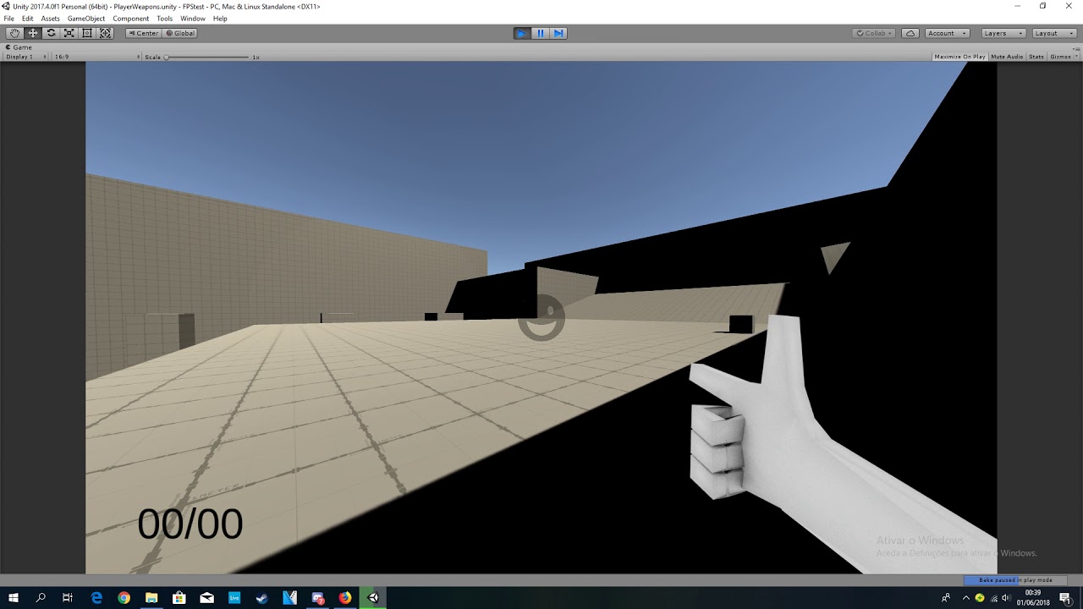Viewport: 1083px width, 609px height.
Task: Open the Live app on the taskbar
Action: 234,598
